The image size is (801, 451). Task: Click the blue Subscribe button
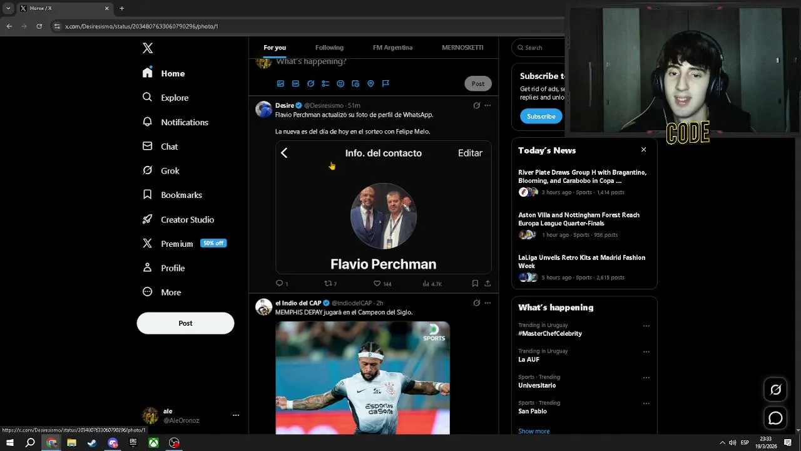pyautogui.click(x=541, y=116)
